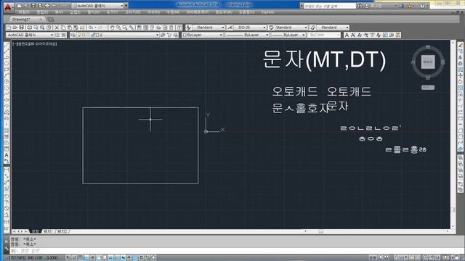Click the viewport controls label at canvas top-left
The width and height of the screenshot is (465, 261).
pyautogui.click(x=35, y=43)
